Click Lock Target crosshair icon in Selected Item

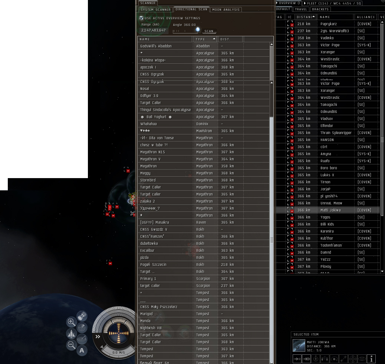pos(353,359)
